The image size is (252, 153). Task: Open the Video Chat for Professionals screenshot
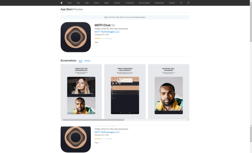coord(81,92)
